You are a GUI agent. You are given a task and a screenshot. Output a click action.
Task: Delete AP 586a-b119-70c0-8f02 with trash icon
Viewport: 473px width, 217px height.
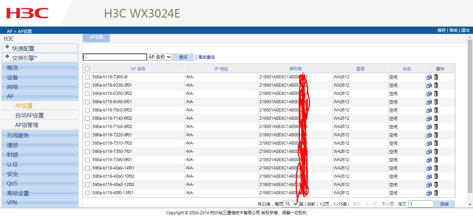click(x=436, y=110)
